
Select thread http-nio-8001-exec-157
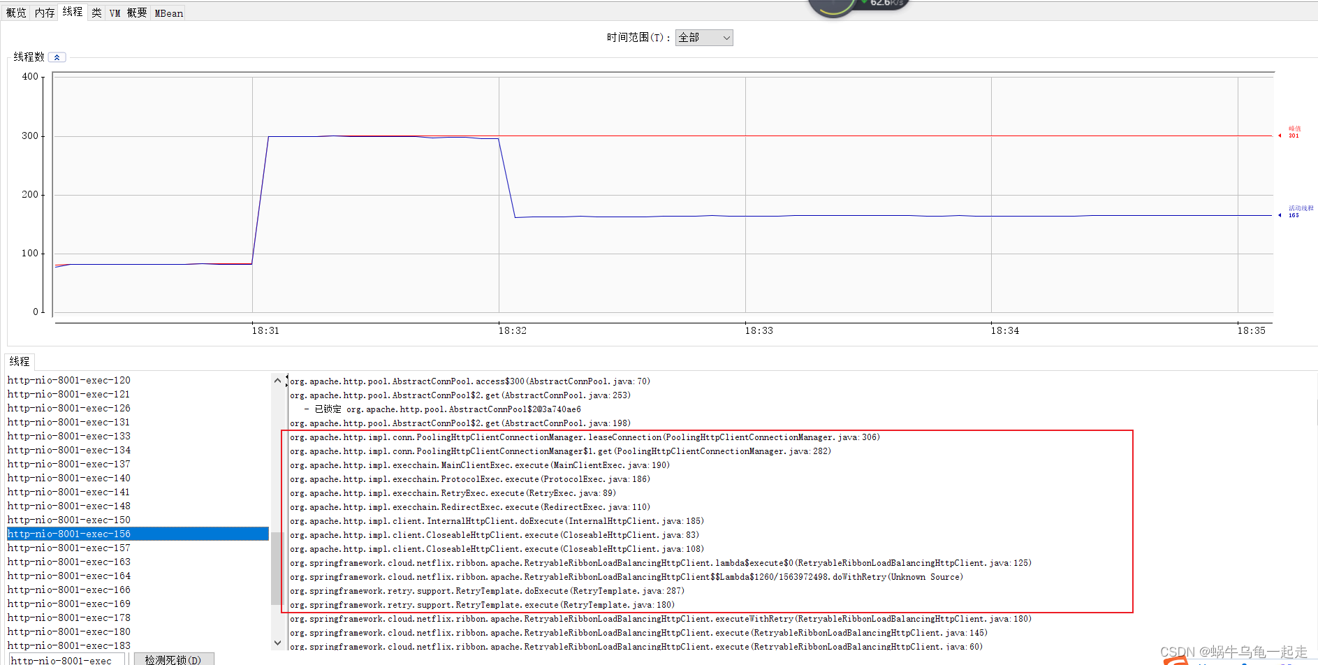[x=138, y=548]
